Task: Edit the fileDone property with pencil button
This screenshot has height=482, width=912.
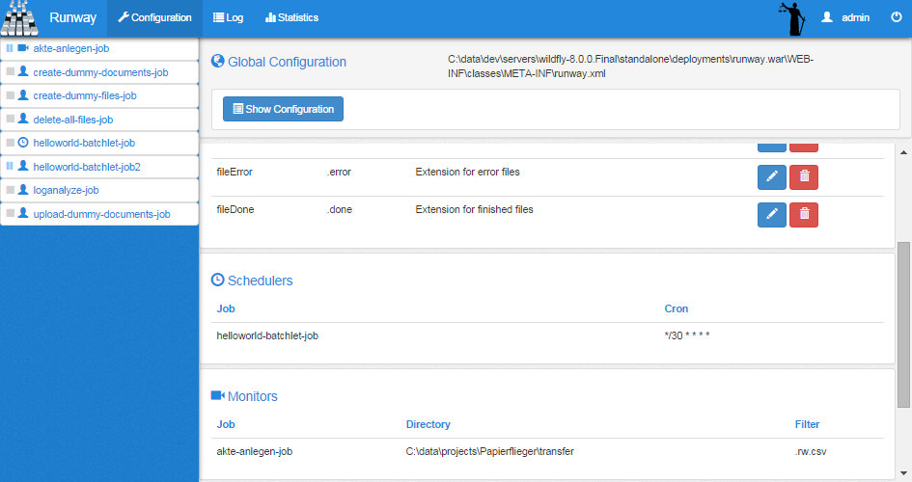Action: (x=772, y=215)
